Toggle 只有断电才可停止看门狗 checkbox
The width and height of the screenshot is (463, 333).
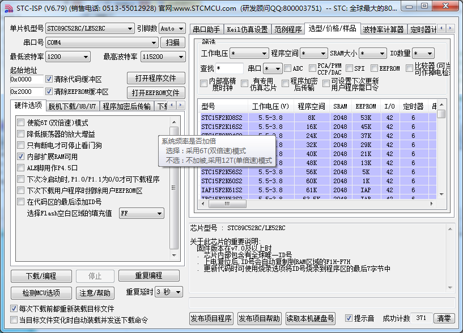click(20, 145)
